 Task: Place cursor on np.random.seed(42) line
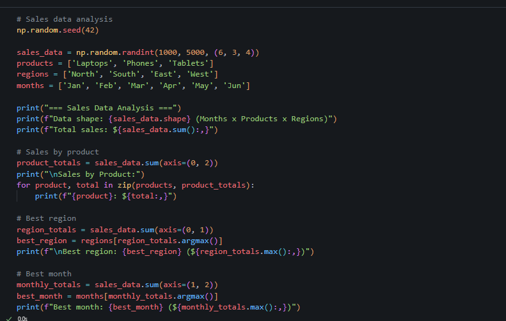pyautogui.click(x=58, y=30)
